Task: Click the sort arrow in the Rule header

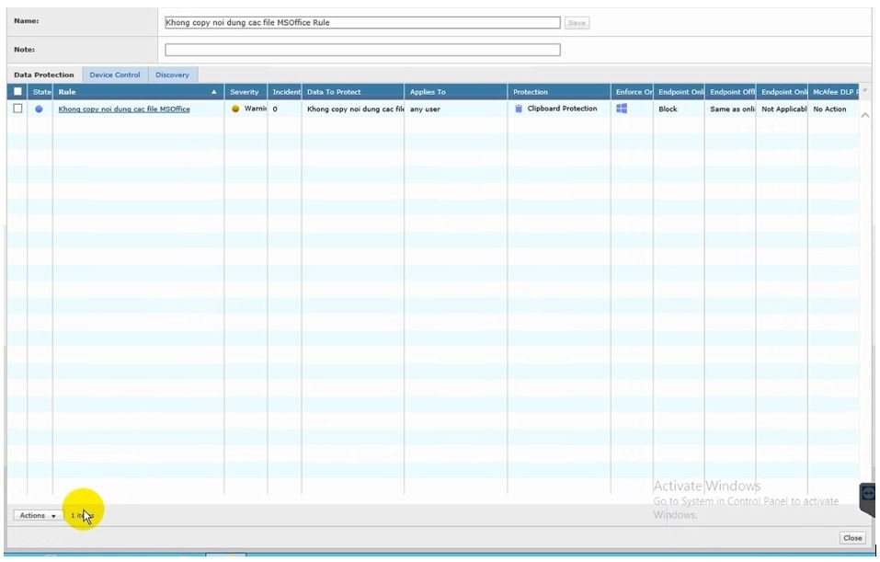Action: click(x=214, y=92)
